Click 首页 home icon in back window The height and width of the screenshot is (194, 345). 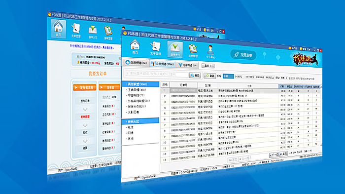tap(58, 29)
